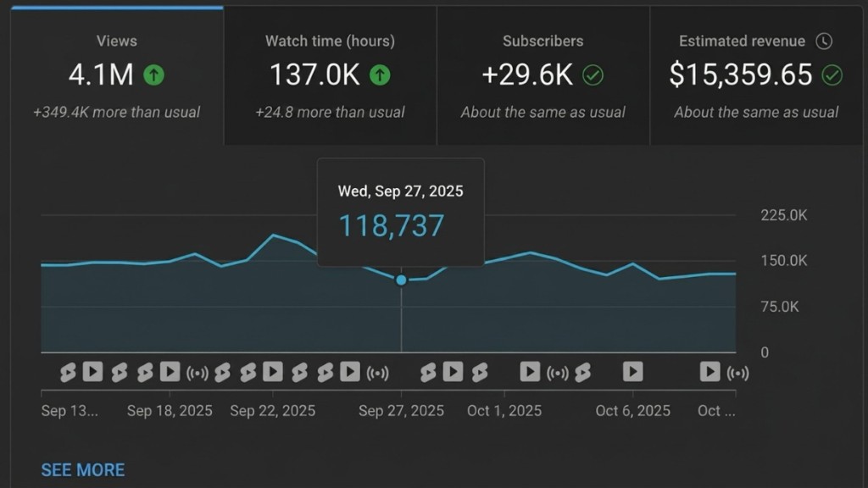The height and width of the screenshot is (488, 868).
Task: Click the green up arrow beside 137.0K
Action: (x=380, y=75)
